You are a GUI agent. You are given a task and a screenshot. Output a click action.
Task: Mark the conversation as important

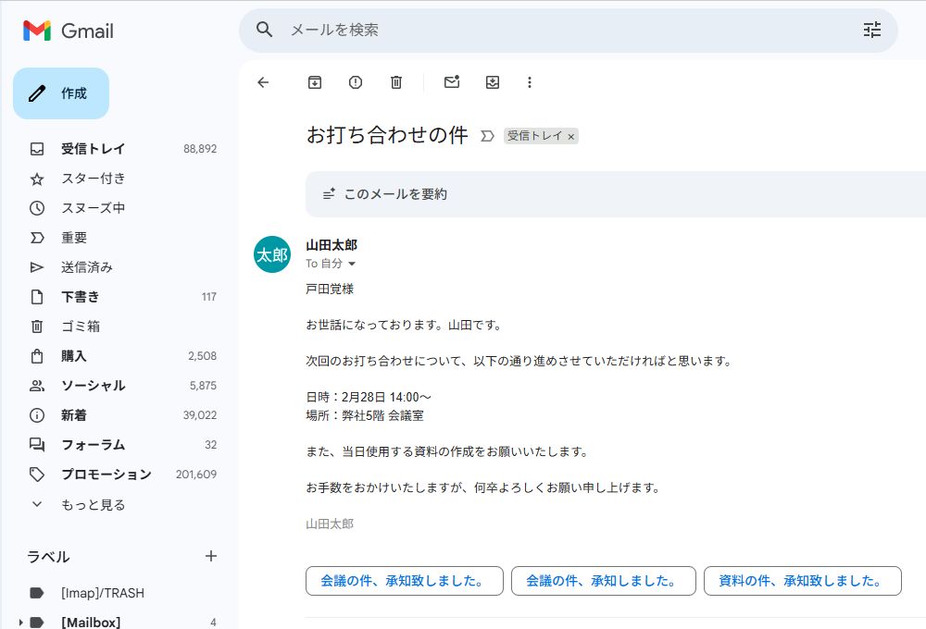(488, 135)
